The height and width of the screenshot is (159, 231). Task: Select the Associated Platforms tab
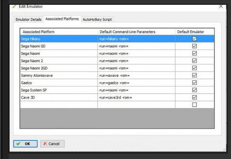coord(62,19)
